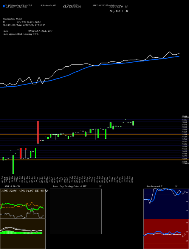Click the MACD values line
Image resolution: width=189 pixels, height=249 pixels.
pos(24,25)
